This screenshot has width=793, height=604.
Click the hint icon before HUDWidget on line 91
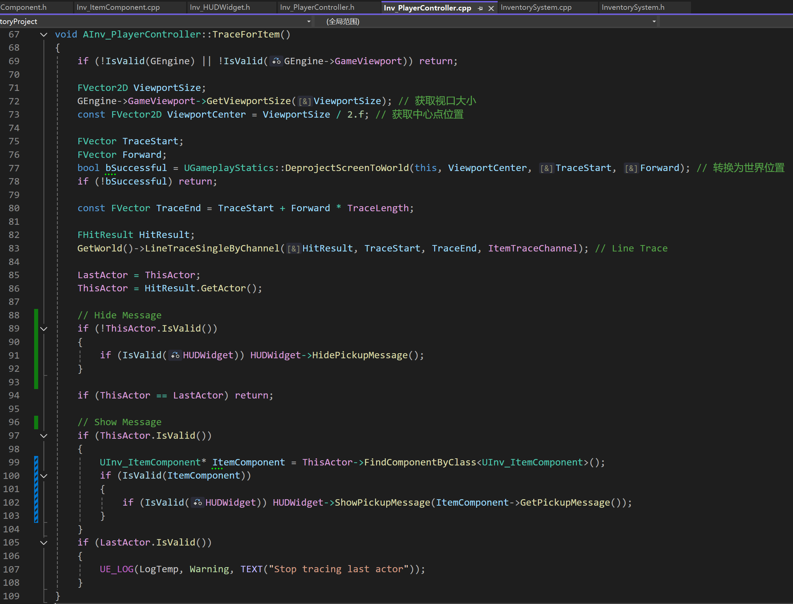tap(175, 356)
